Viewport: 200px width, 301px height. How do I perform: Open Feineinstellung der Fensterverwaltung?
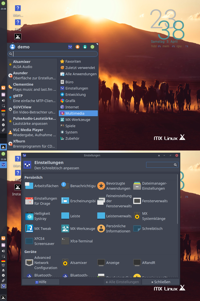[x=114, y=201]
